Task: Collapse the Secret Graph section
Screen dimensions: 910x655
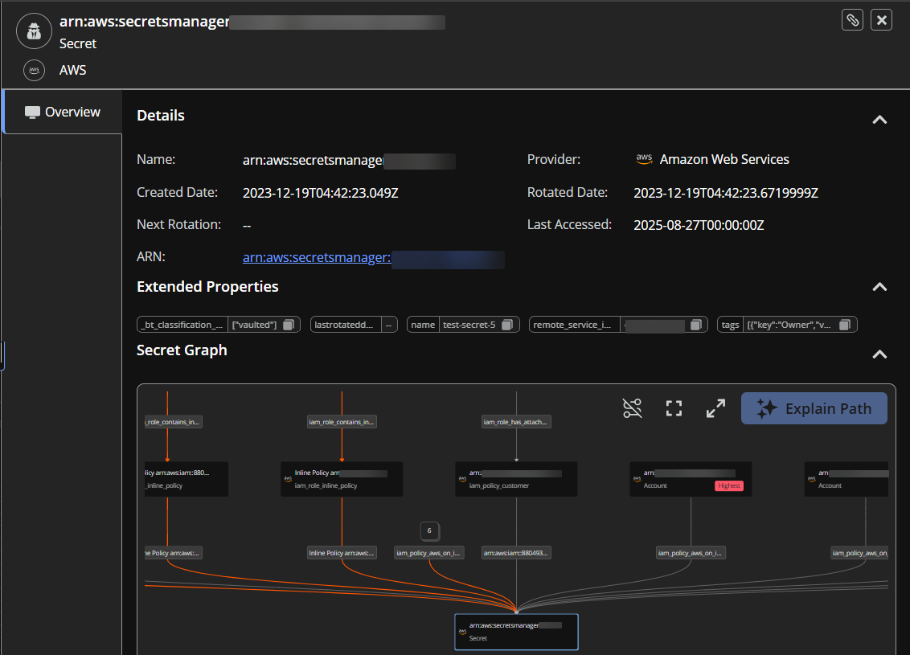Action: 879,354
